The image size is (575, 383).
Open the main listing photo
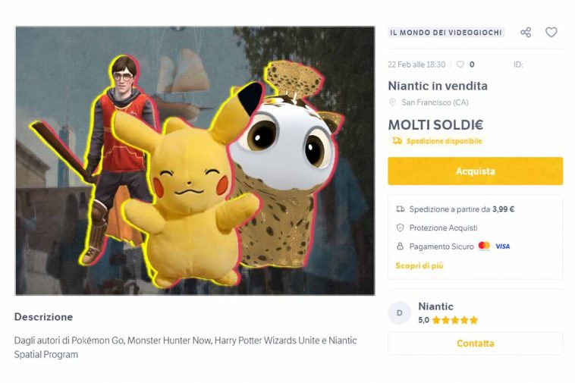194,161
